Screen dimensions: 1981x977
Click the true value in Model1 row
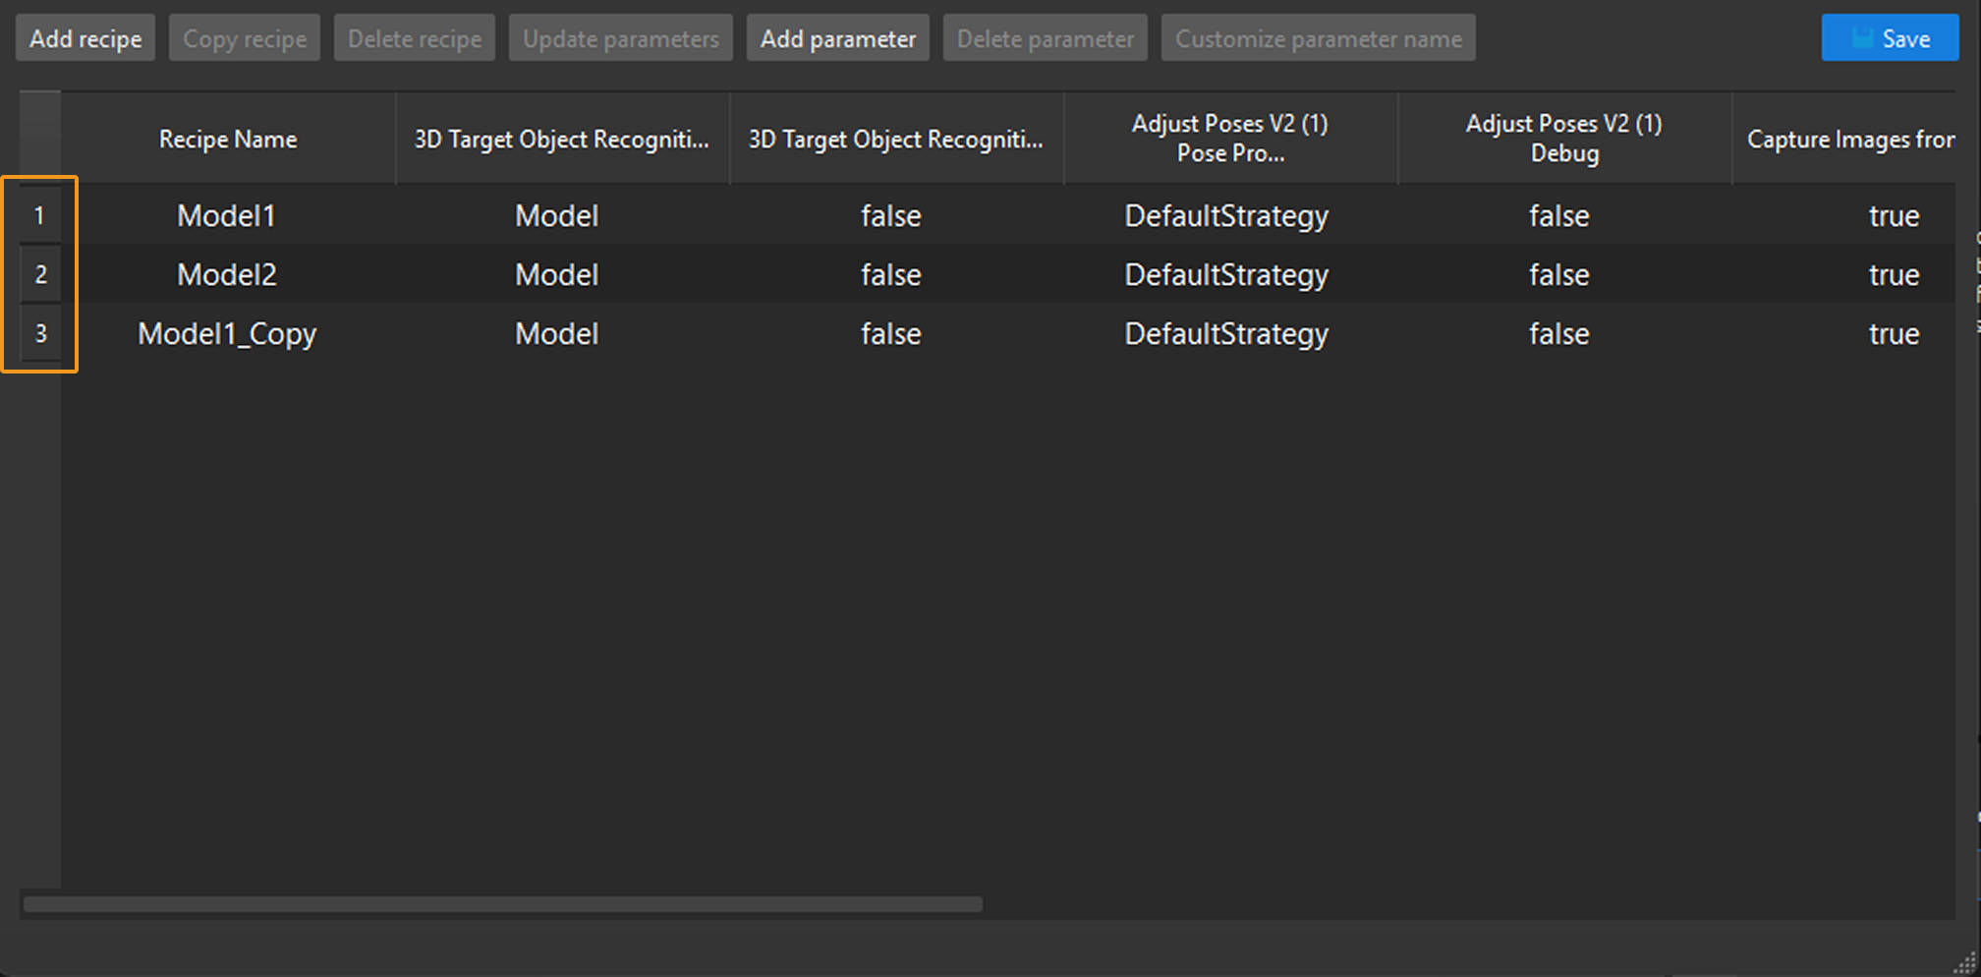tap(1893, 215)
